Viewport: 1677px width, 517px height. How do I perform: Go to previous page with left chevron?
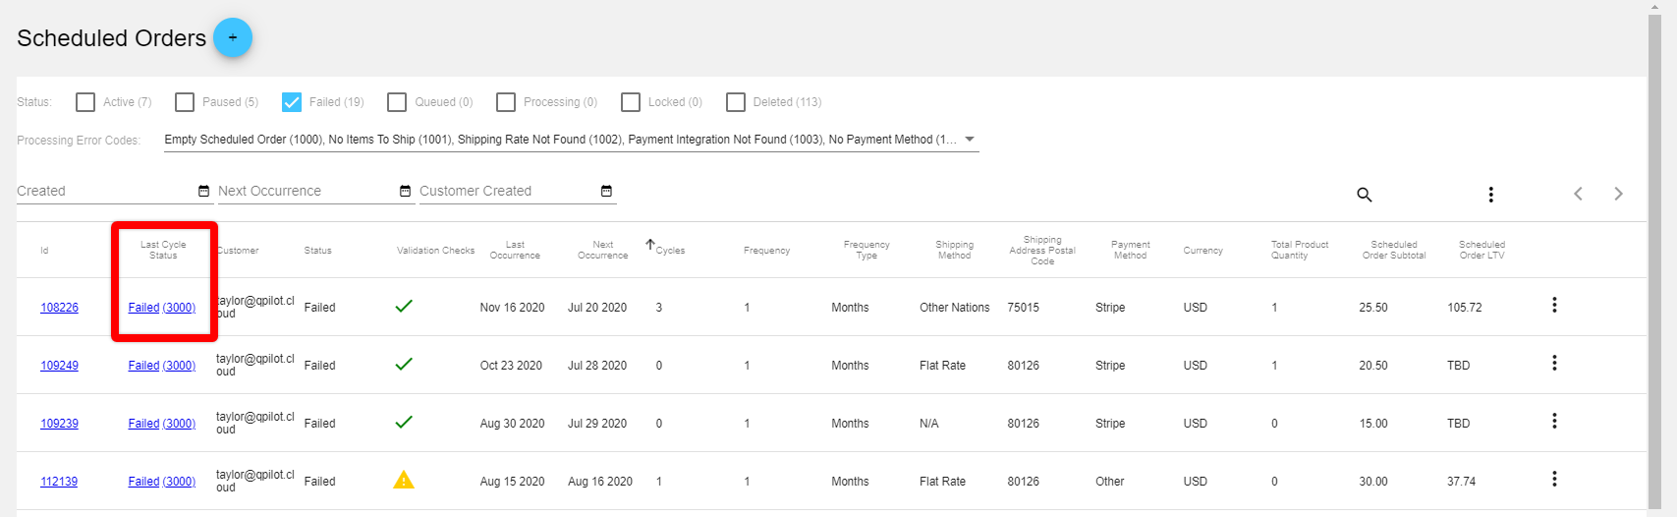[x=1578, y=194]
